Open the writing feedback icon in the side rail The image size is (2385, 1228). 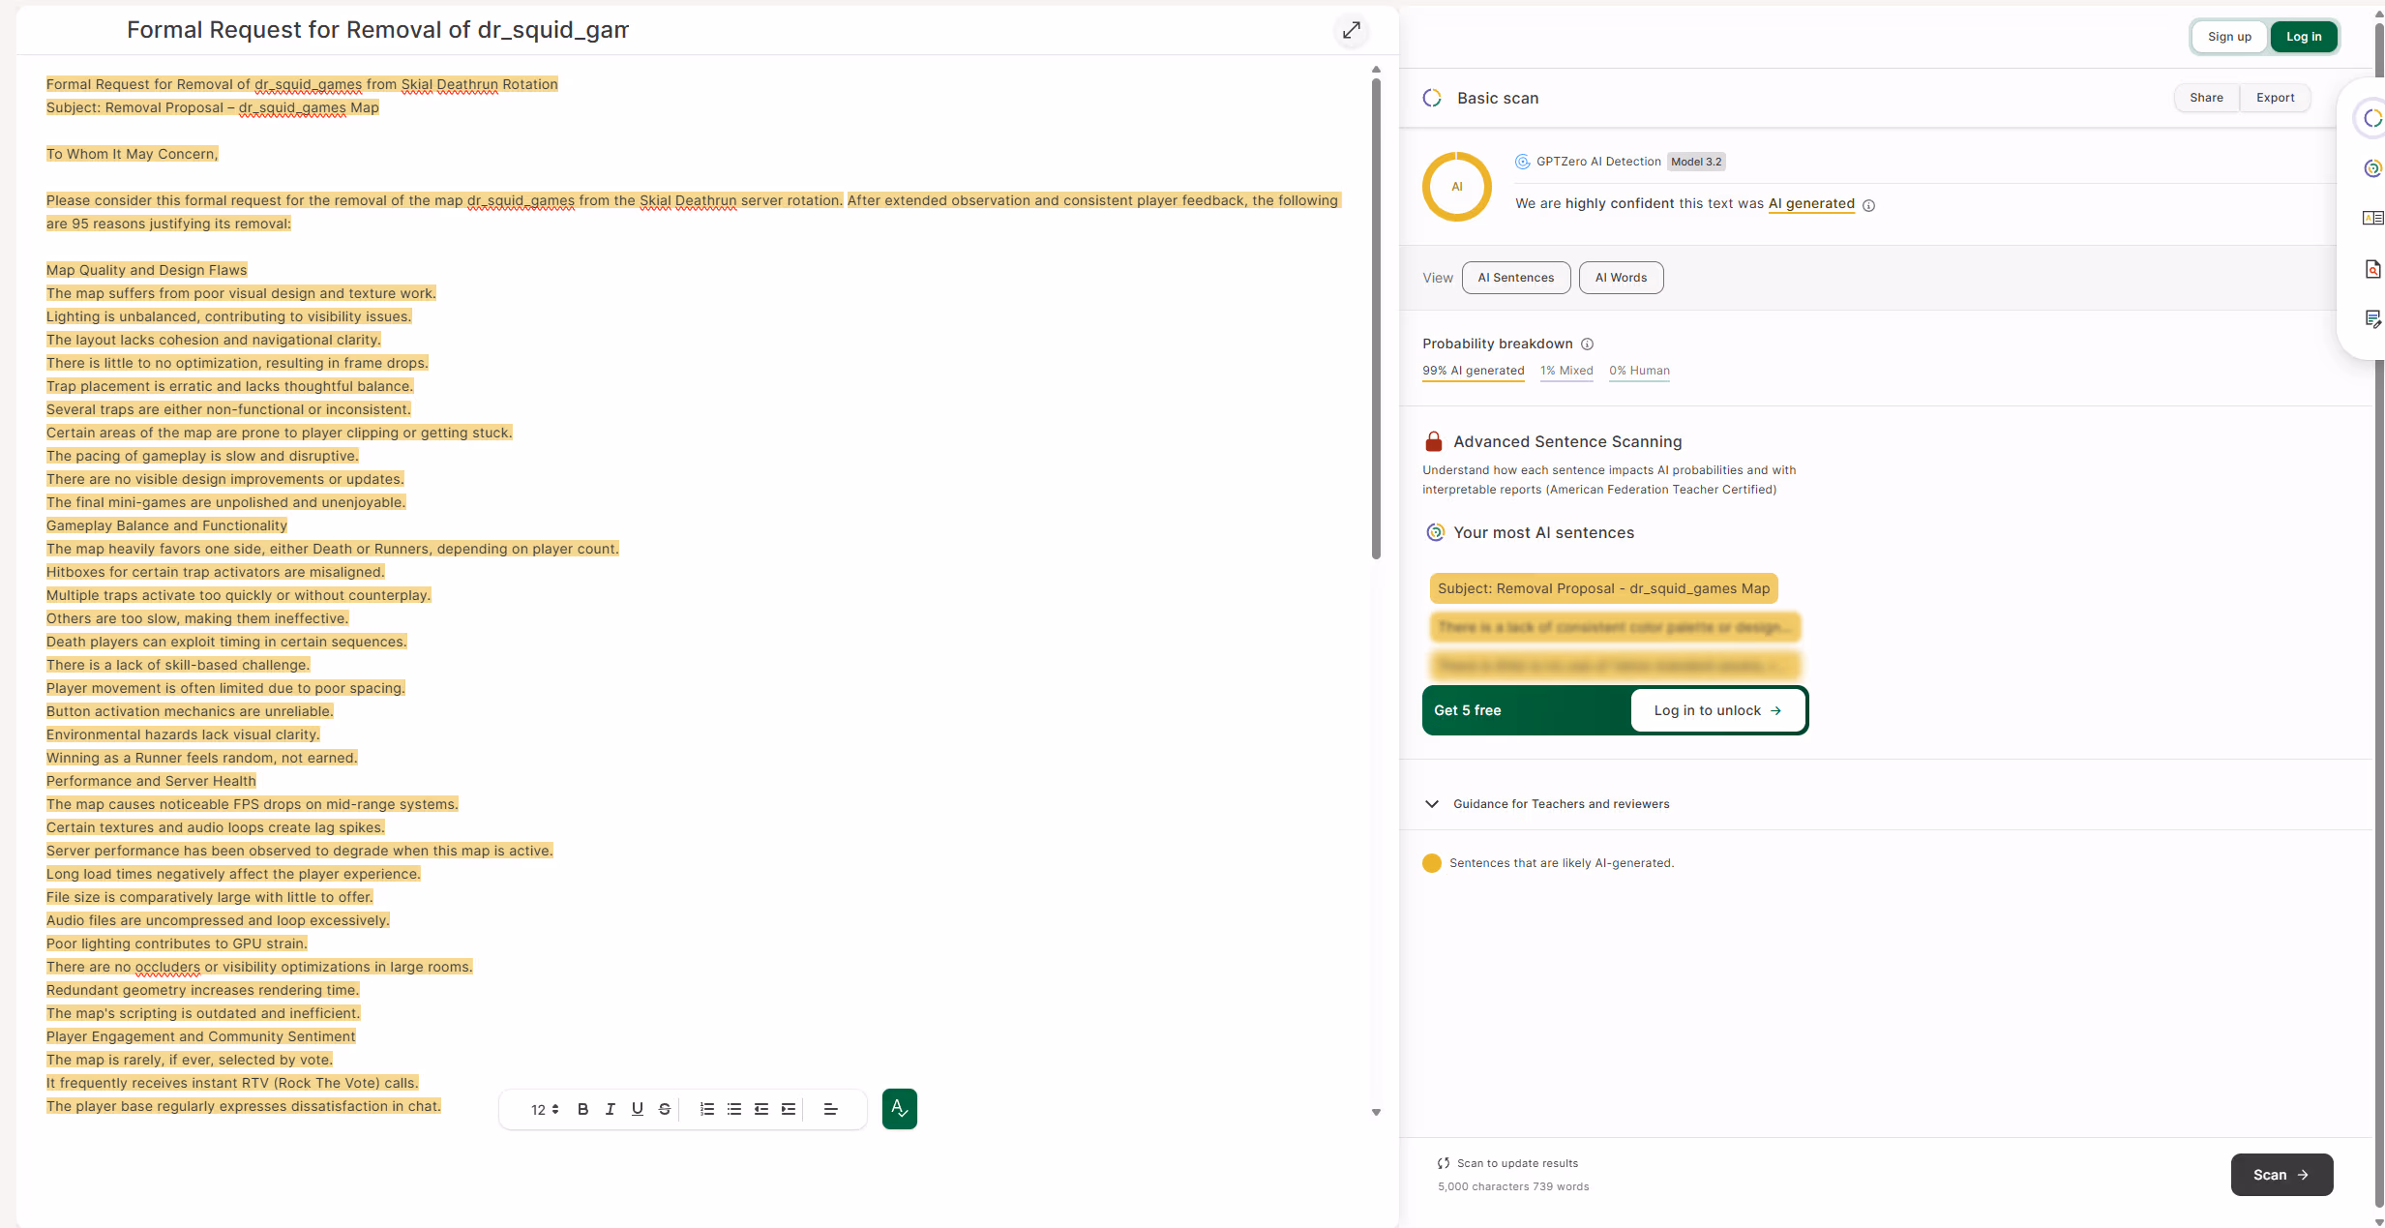[2371, 318]
